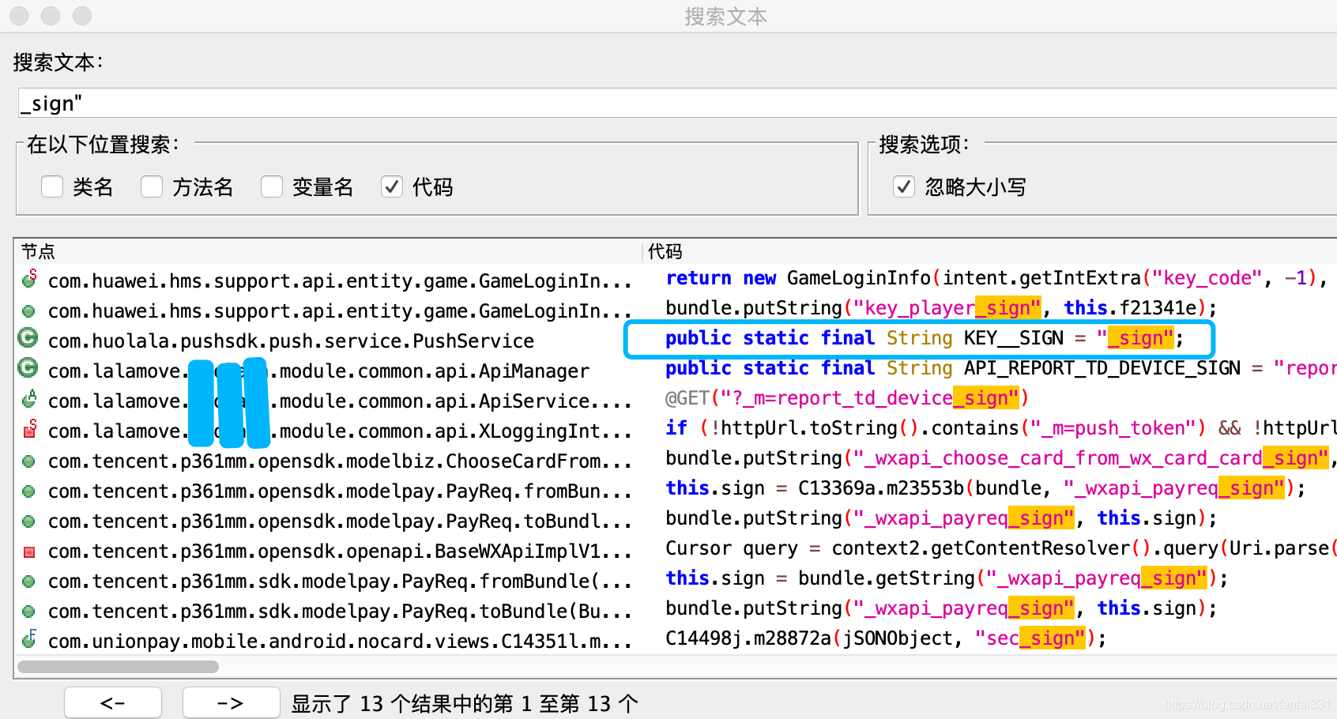This screenshot has height=719, width=1337.
Task: Click the horizontal scrollbar under the results table
Action: tap(119, 667)
